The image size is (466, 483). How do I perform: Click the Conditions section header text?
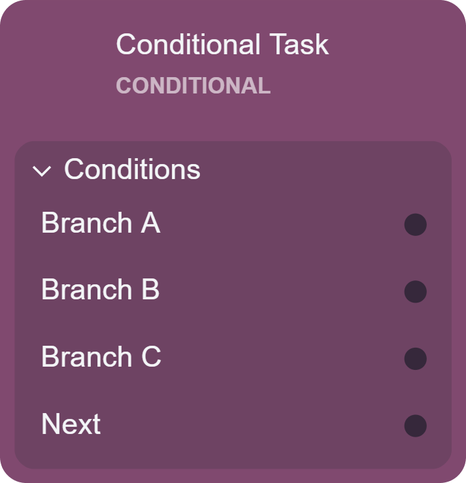132,170
